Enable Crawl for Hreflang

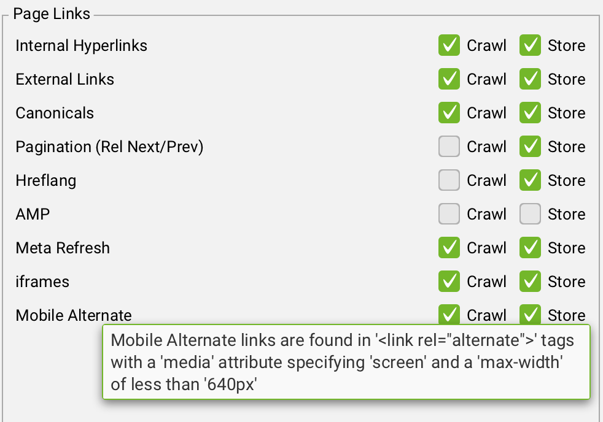click(x=449, y=180)
